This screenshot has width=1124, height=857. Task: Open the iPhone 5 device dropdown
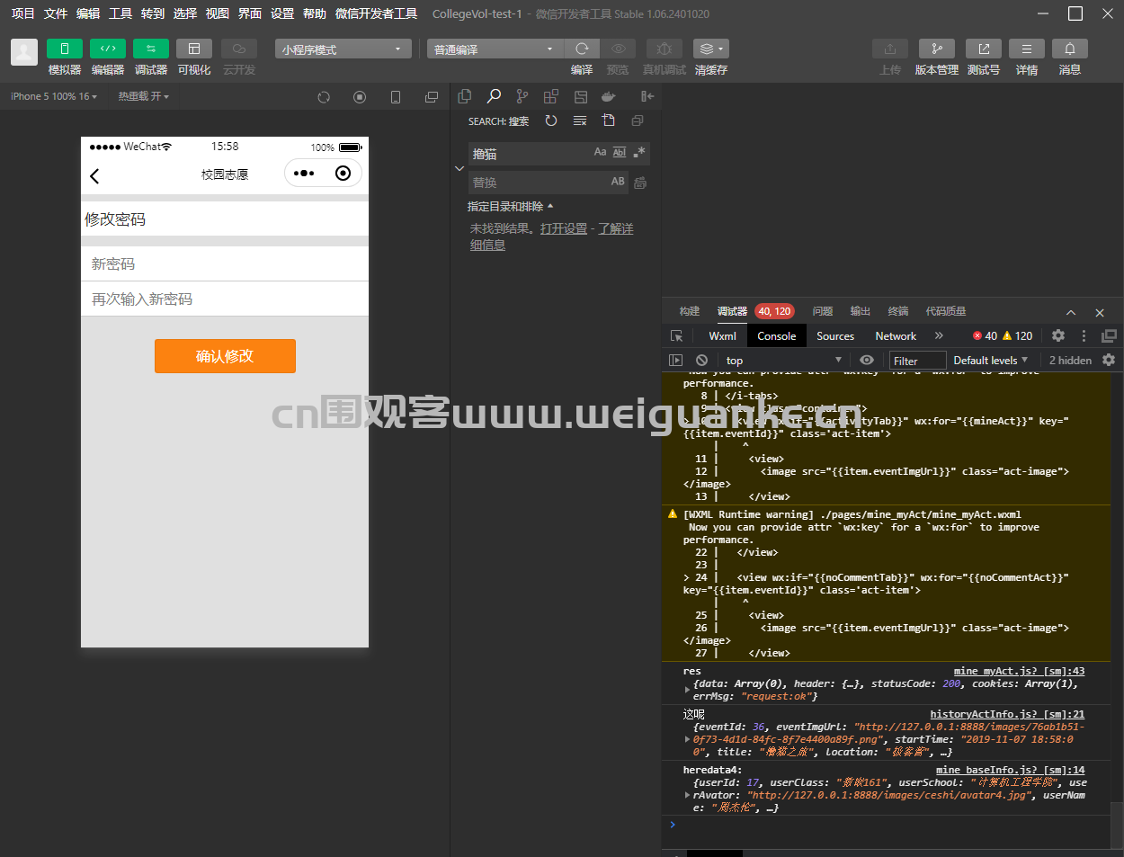(54, 96)
